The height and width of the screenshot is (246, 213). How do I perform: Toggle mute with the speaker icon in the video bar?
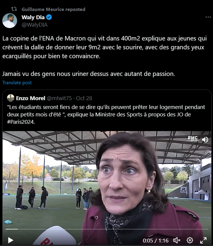pos(177,240)
